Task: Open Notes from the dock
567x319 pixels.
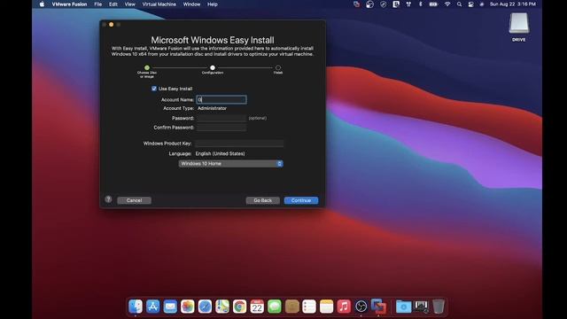Action: pos(327,307)
